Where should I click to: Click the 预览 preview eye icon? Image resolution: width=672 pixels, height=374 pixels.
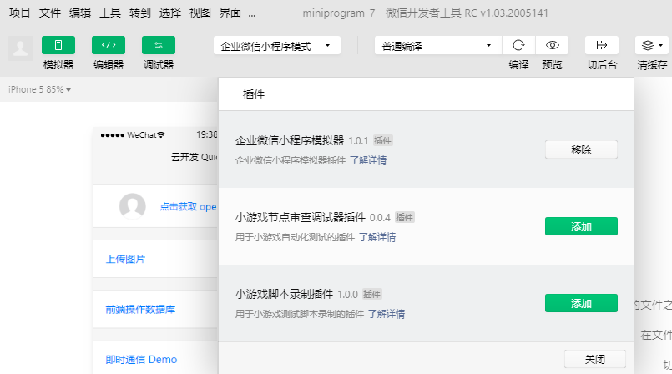click(x=552, y=45)
